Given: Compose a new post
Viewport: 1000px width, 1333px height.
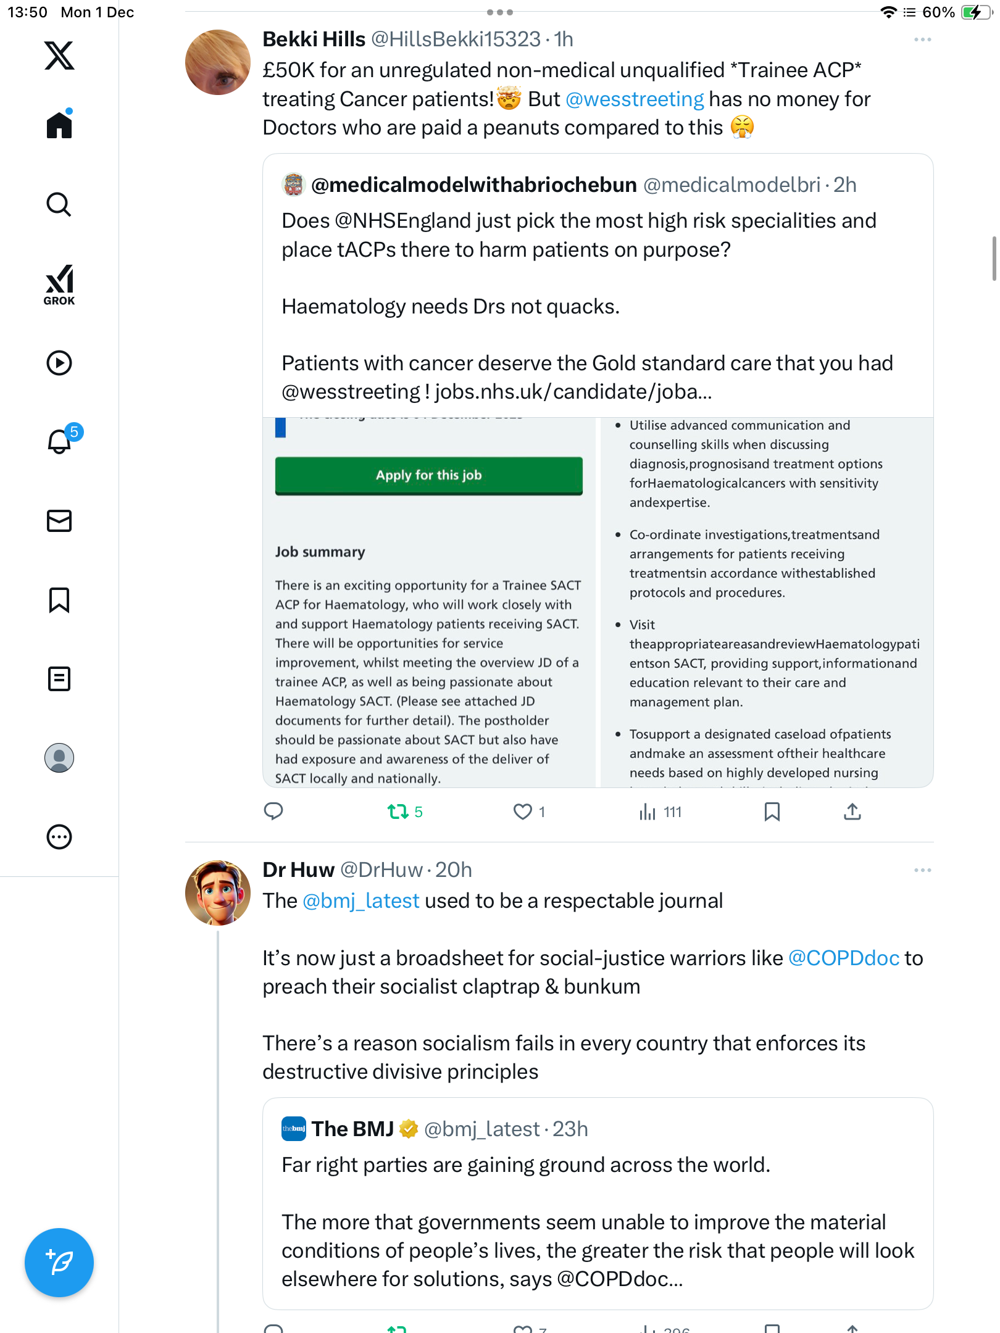Looking at the screenshot, I should (59, 1263).
